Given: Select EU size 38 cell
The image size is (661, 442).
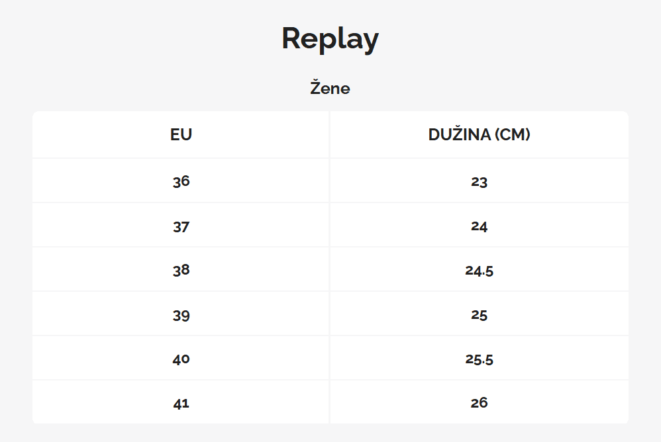Looking at the screenshot, I should coord(181,270).
